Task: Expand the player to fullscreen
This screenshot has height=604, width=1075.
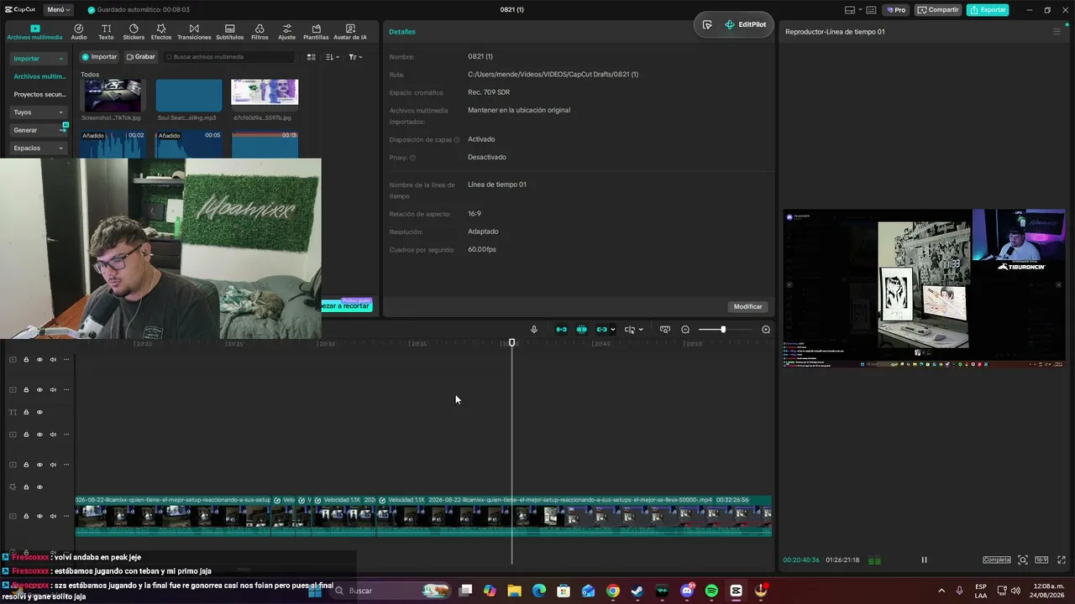Action: (1060, 560)
